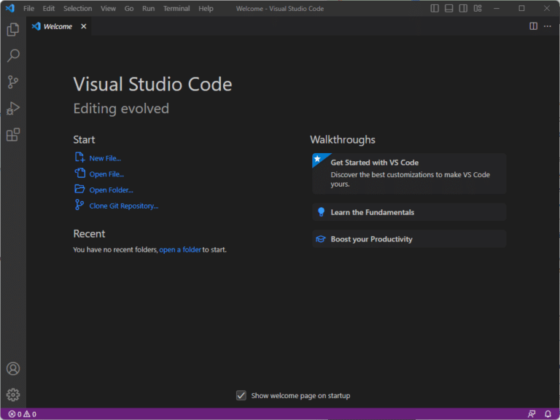Open the Source Control view icon
The height and width of the screenshot is (420, 560).
coord(13,82)
